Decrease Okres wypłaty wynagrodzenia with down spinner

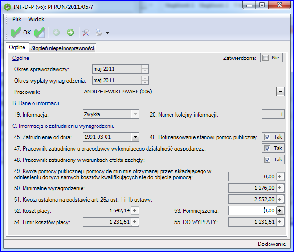[x=145, y=83]
